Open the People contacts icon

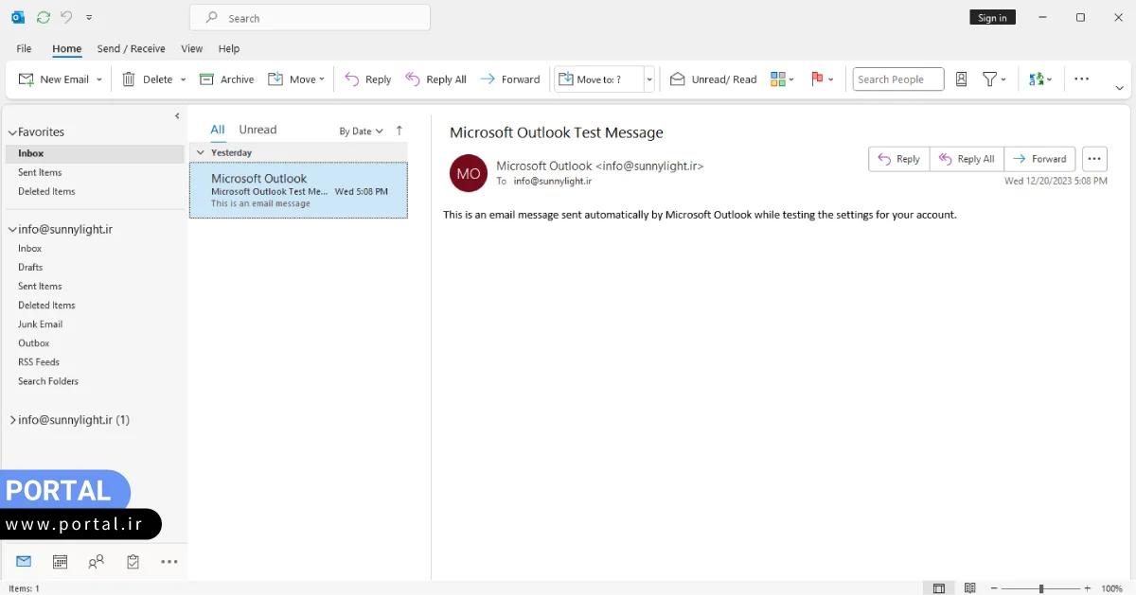coord(96,562)
